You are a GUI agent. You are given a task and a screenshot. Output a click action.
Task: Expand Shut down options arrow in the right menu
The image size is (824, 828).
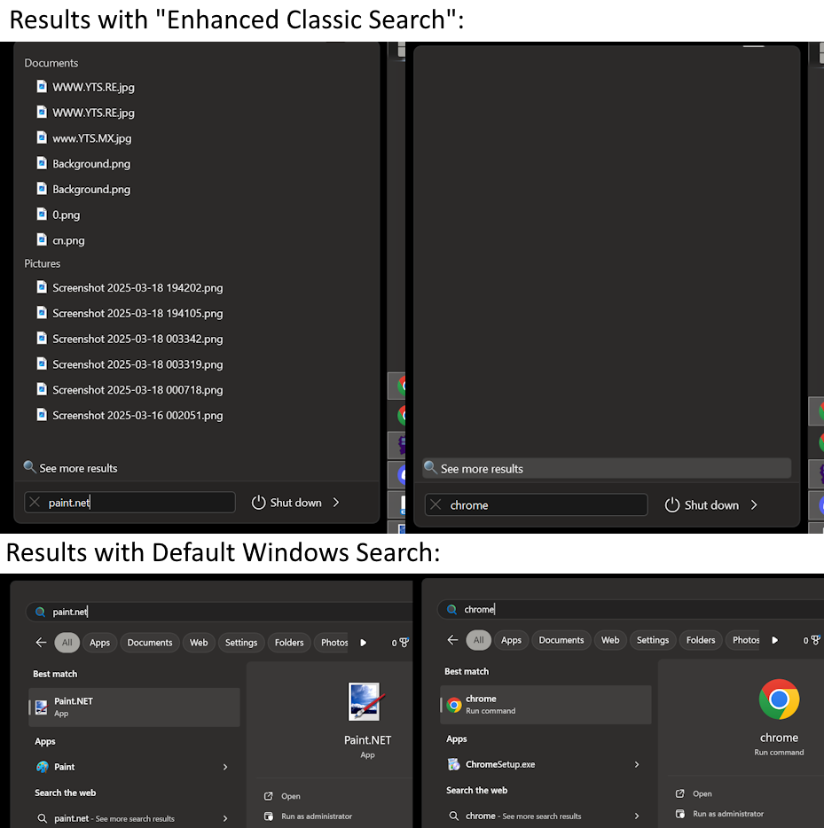point(754,504)
